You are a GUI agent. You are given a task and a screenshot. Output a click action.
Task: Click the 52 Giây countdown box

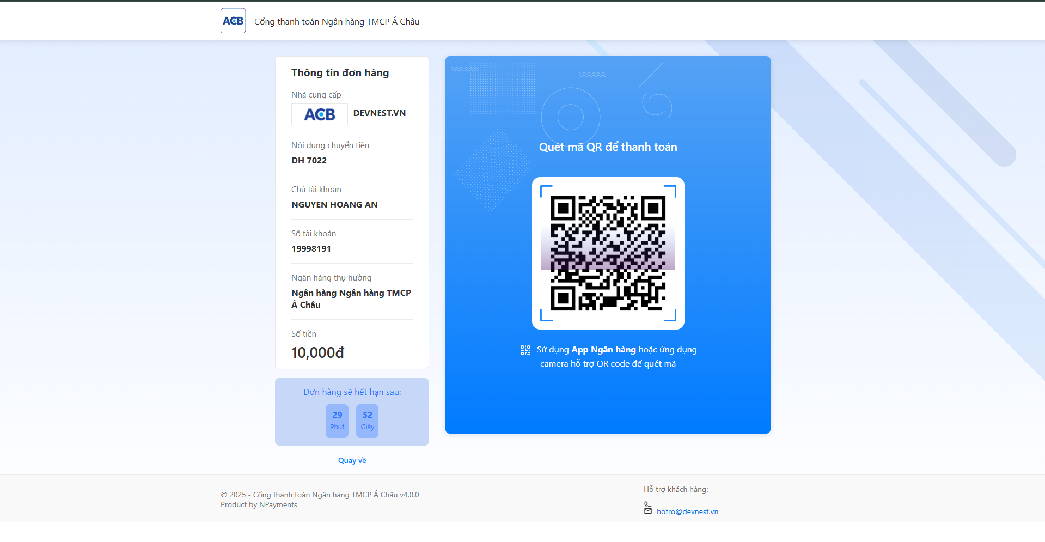tap(368, 421)
